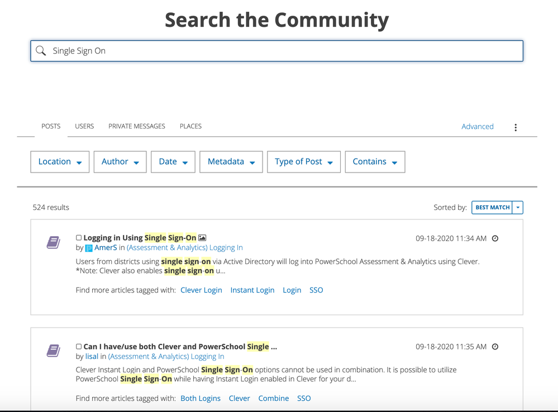Click the SSO tag in first result
This screenshot has width=558, height=412.
point(316,290)
